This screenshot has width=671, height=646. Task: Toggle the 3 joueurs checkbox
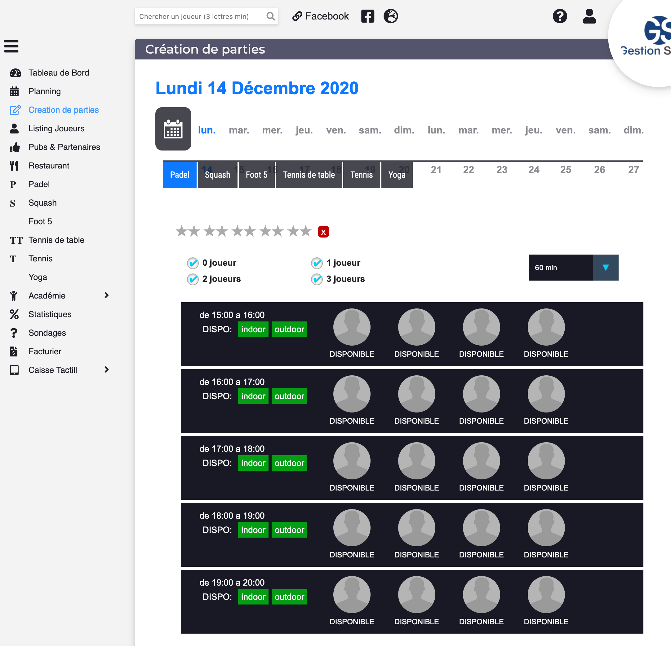[x=317, y=279]
